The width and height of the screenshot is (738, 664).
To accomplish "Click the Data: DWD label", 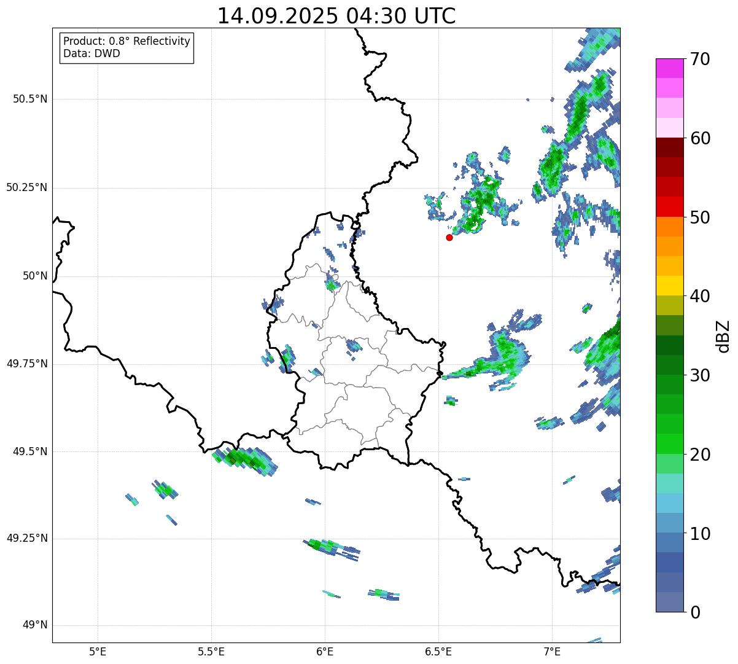I will pyautogui.click(x=91, y=53).
